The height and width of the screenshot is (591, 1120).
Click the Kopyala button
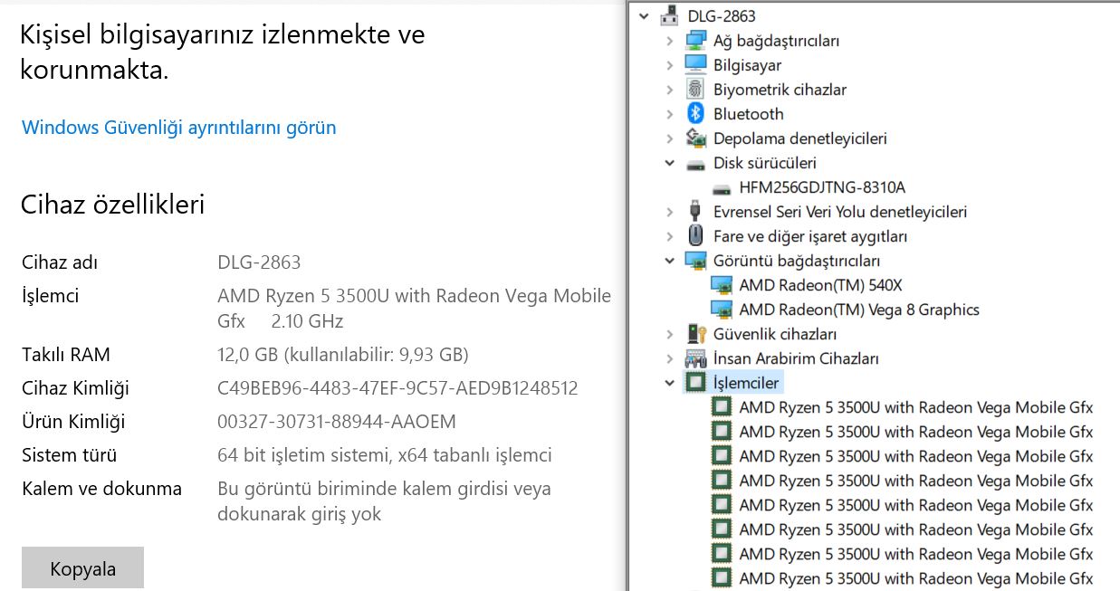(x=82, y=569)
